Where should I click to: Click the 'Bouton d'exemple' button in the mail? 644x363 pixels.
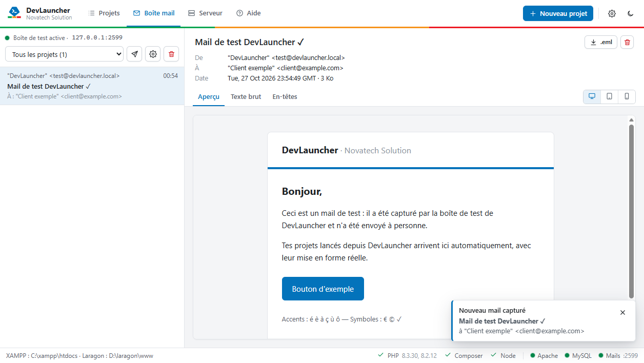click(323, 289)
